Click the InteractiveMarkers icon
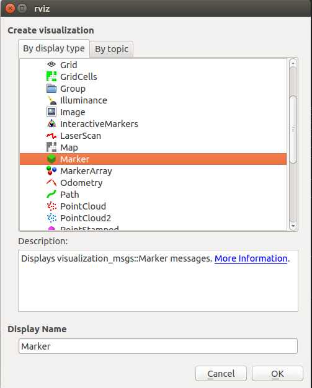312x388 pixels. pyautogui.click(x=51, y=124)
